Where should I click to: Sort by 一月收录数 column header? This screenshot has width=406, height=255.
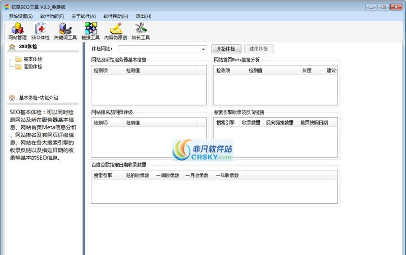click(198, 175)
